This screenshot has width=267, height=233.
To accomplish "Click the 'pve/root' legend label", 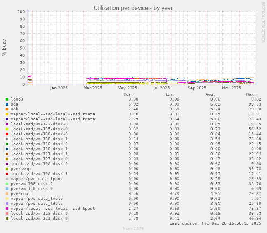I will click(x=21, y=194).
